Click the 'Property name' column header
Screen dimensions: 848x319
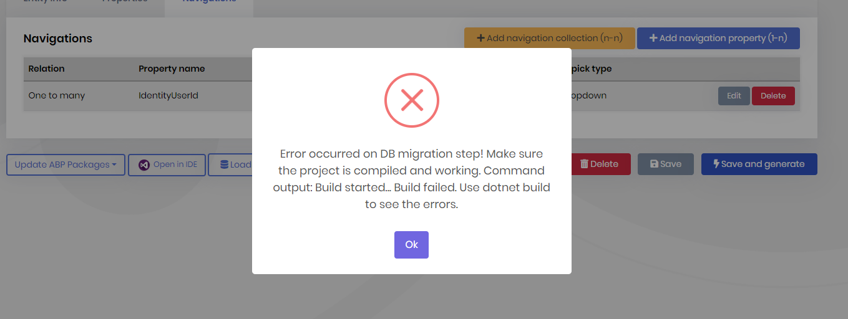172,69
